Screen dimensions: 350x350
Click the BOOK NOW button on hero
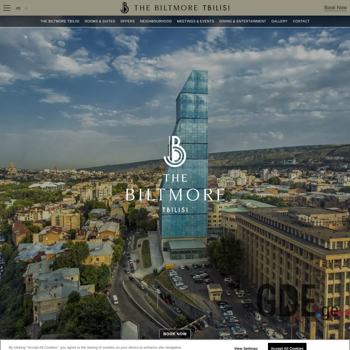point(175,334)
